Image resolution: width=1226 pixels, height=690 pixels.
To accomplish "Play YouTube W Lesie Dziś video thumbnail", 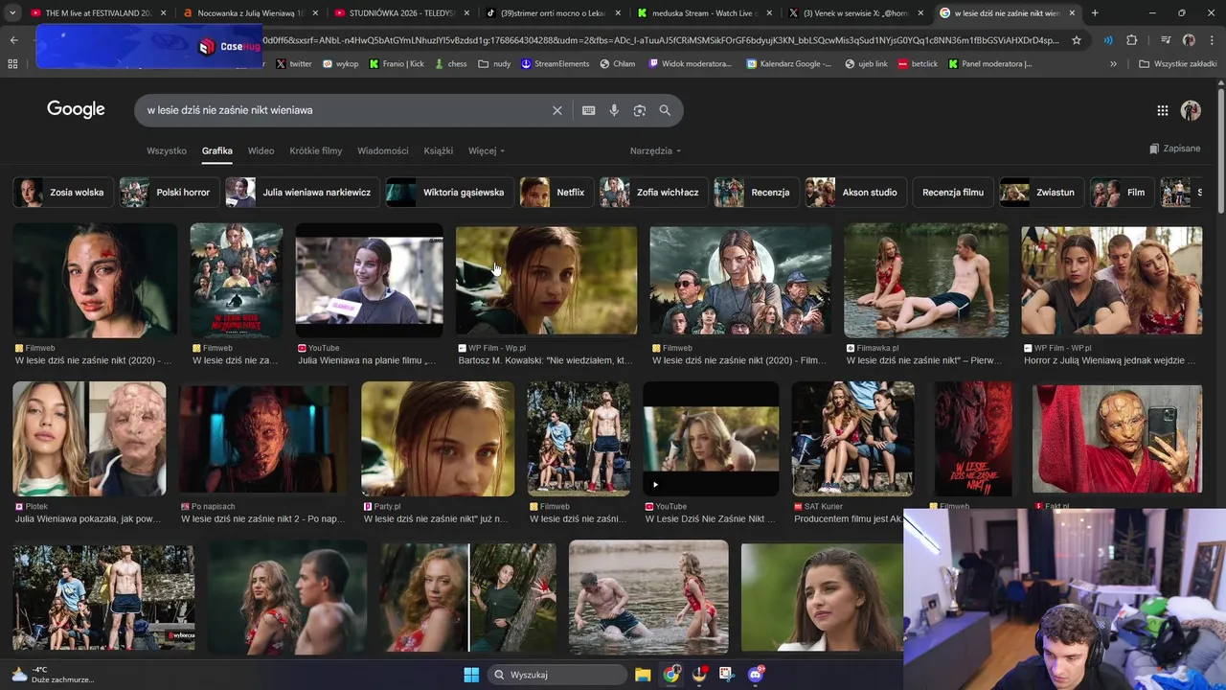I will click(711, 439).
